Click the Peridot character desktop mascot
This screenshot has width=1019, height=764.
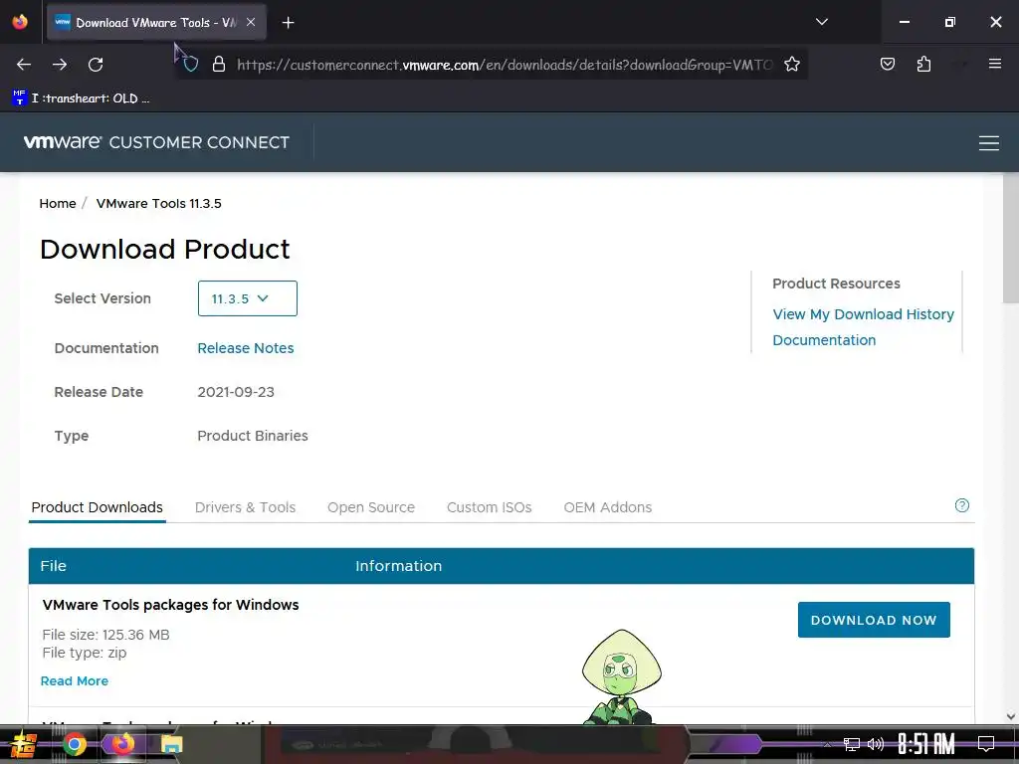[622, 676]
